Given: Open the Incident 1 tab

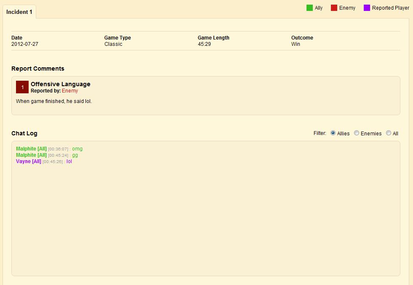Looking at the screenshot, I should pyautogui.click(x=19, y=12).
